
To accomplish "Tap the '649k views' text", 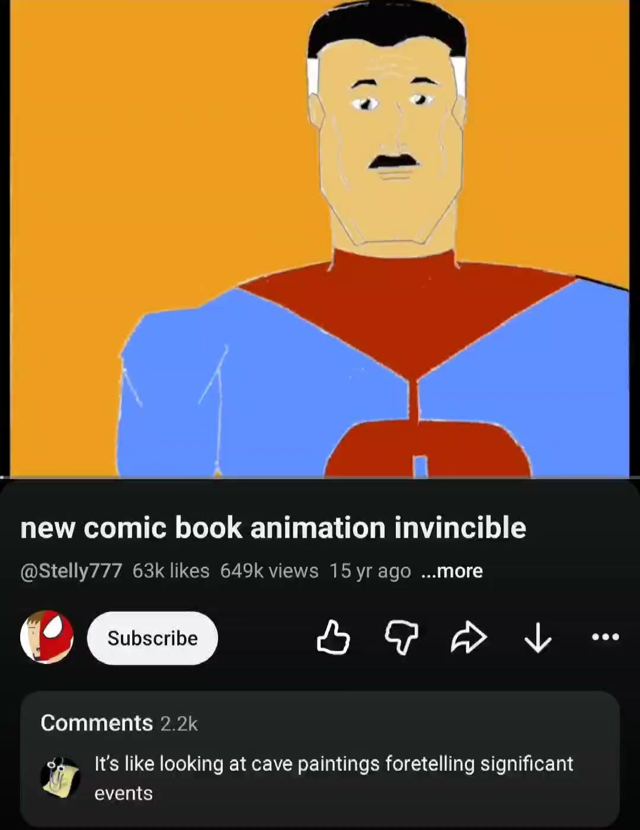I will coord(269,571).
